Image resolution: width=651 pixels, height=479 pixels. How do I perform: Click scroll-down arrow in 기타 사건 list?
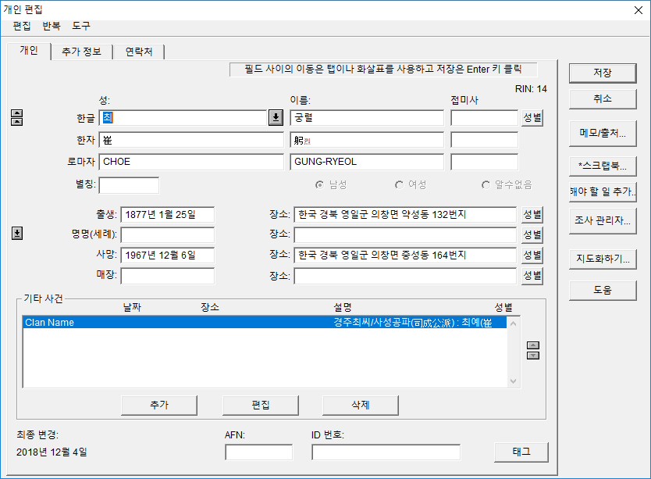pyautogui.click(x=513, y=381)
